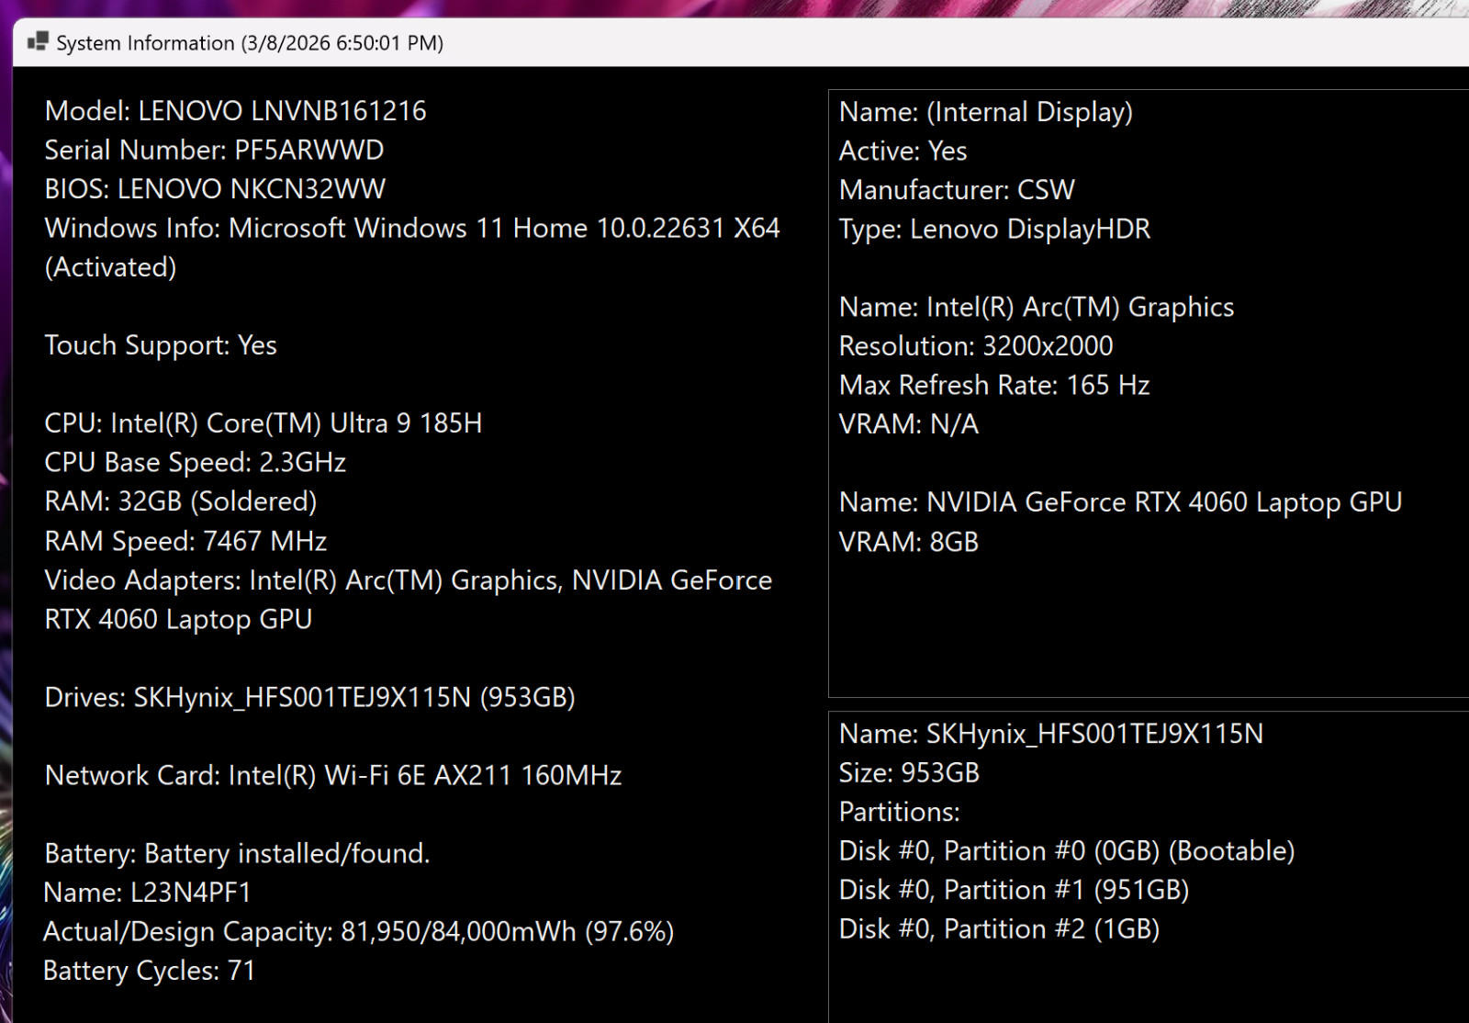Select the battery Name: L23N4PF1 line
This screenshot has height=1023, width=1469.
tap(147, 893)
